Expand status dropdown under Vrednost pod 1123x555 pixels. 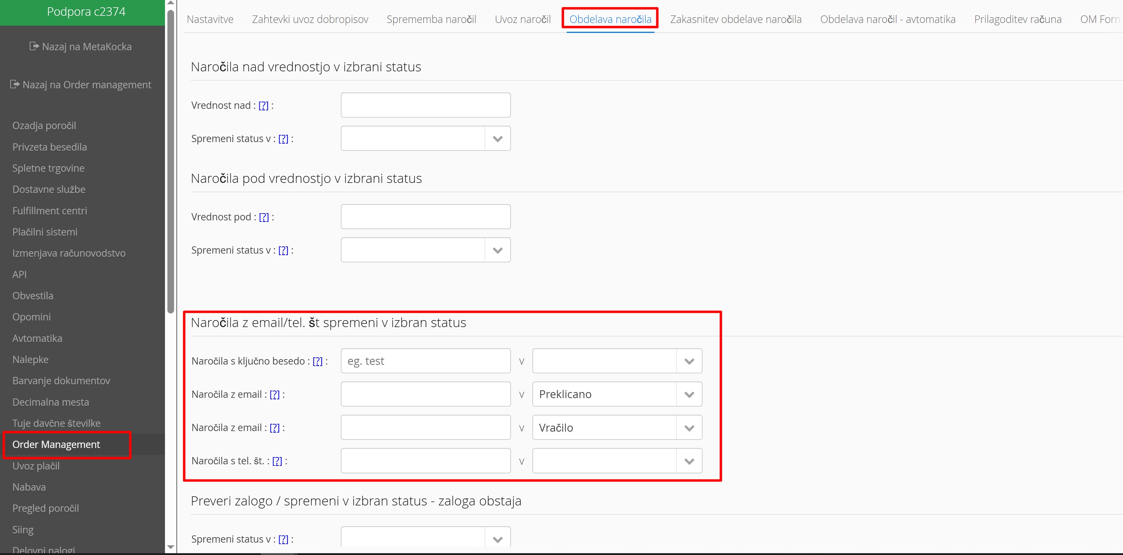(497, 250)
